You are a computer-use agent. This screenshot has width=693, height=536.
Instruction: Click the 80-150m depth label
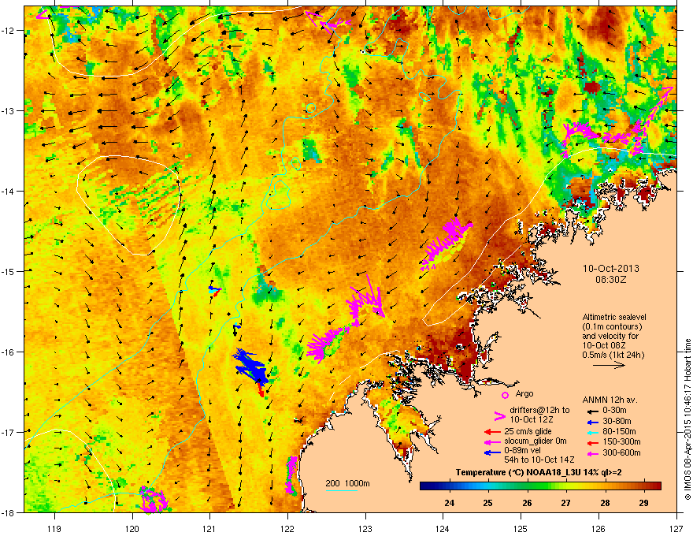(619, 432)
